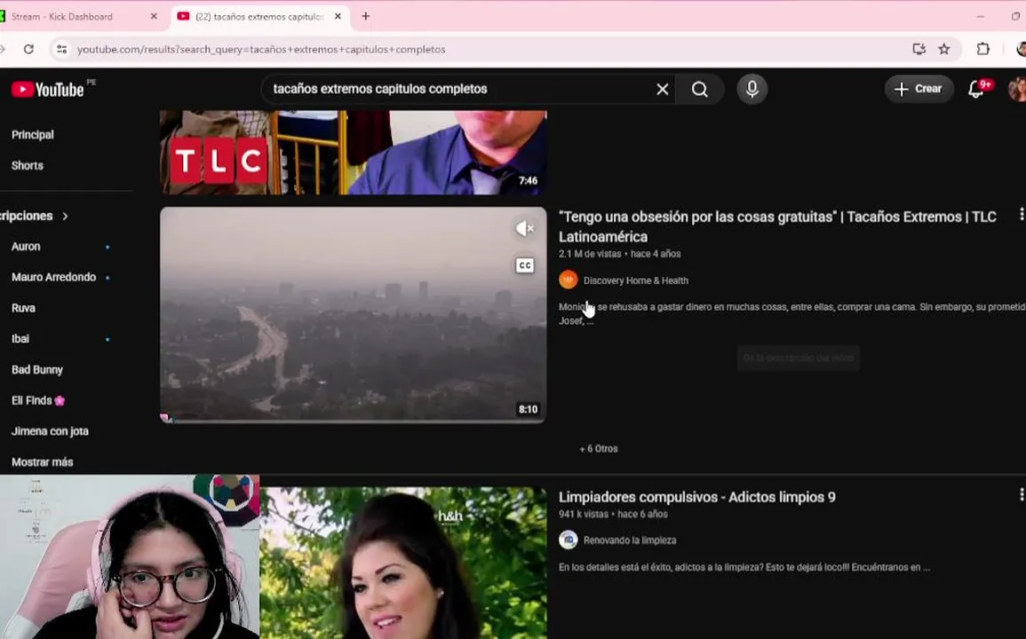Click the magnifying glass search button
This screenshot has height=639, width=1026.
(699, 89)
